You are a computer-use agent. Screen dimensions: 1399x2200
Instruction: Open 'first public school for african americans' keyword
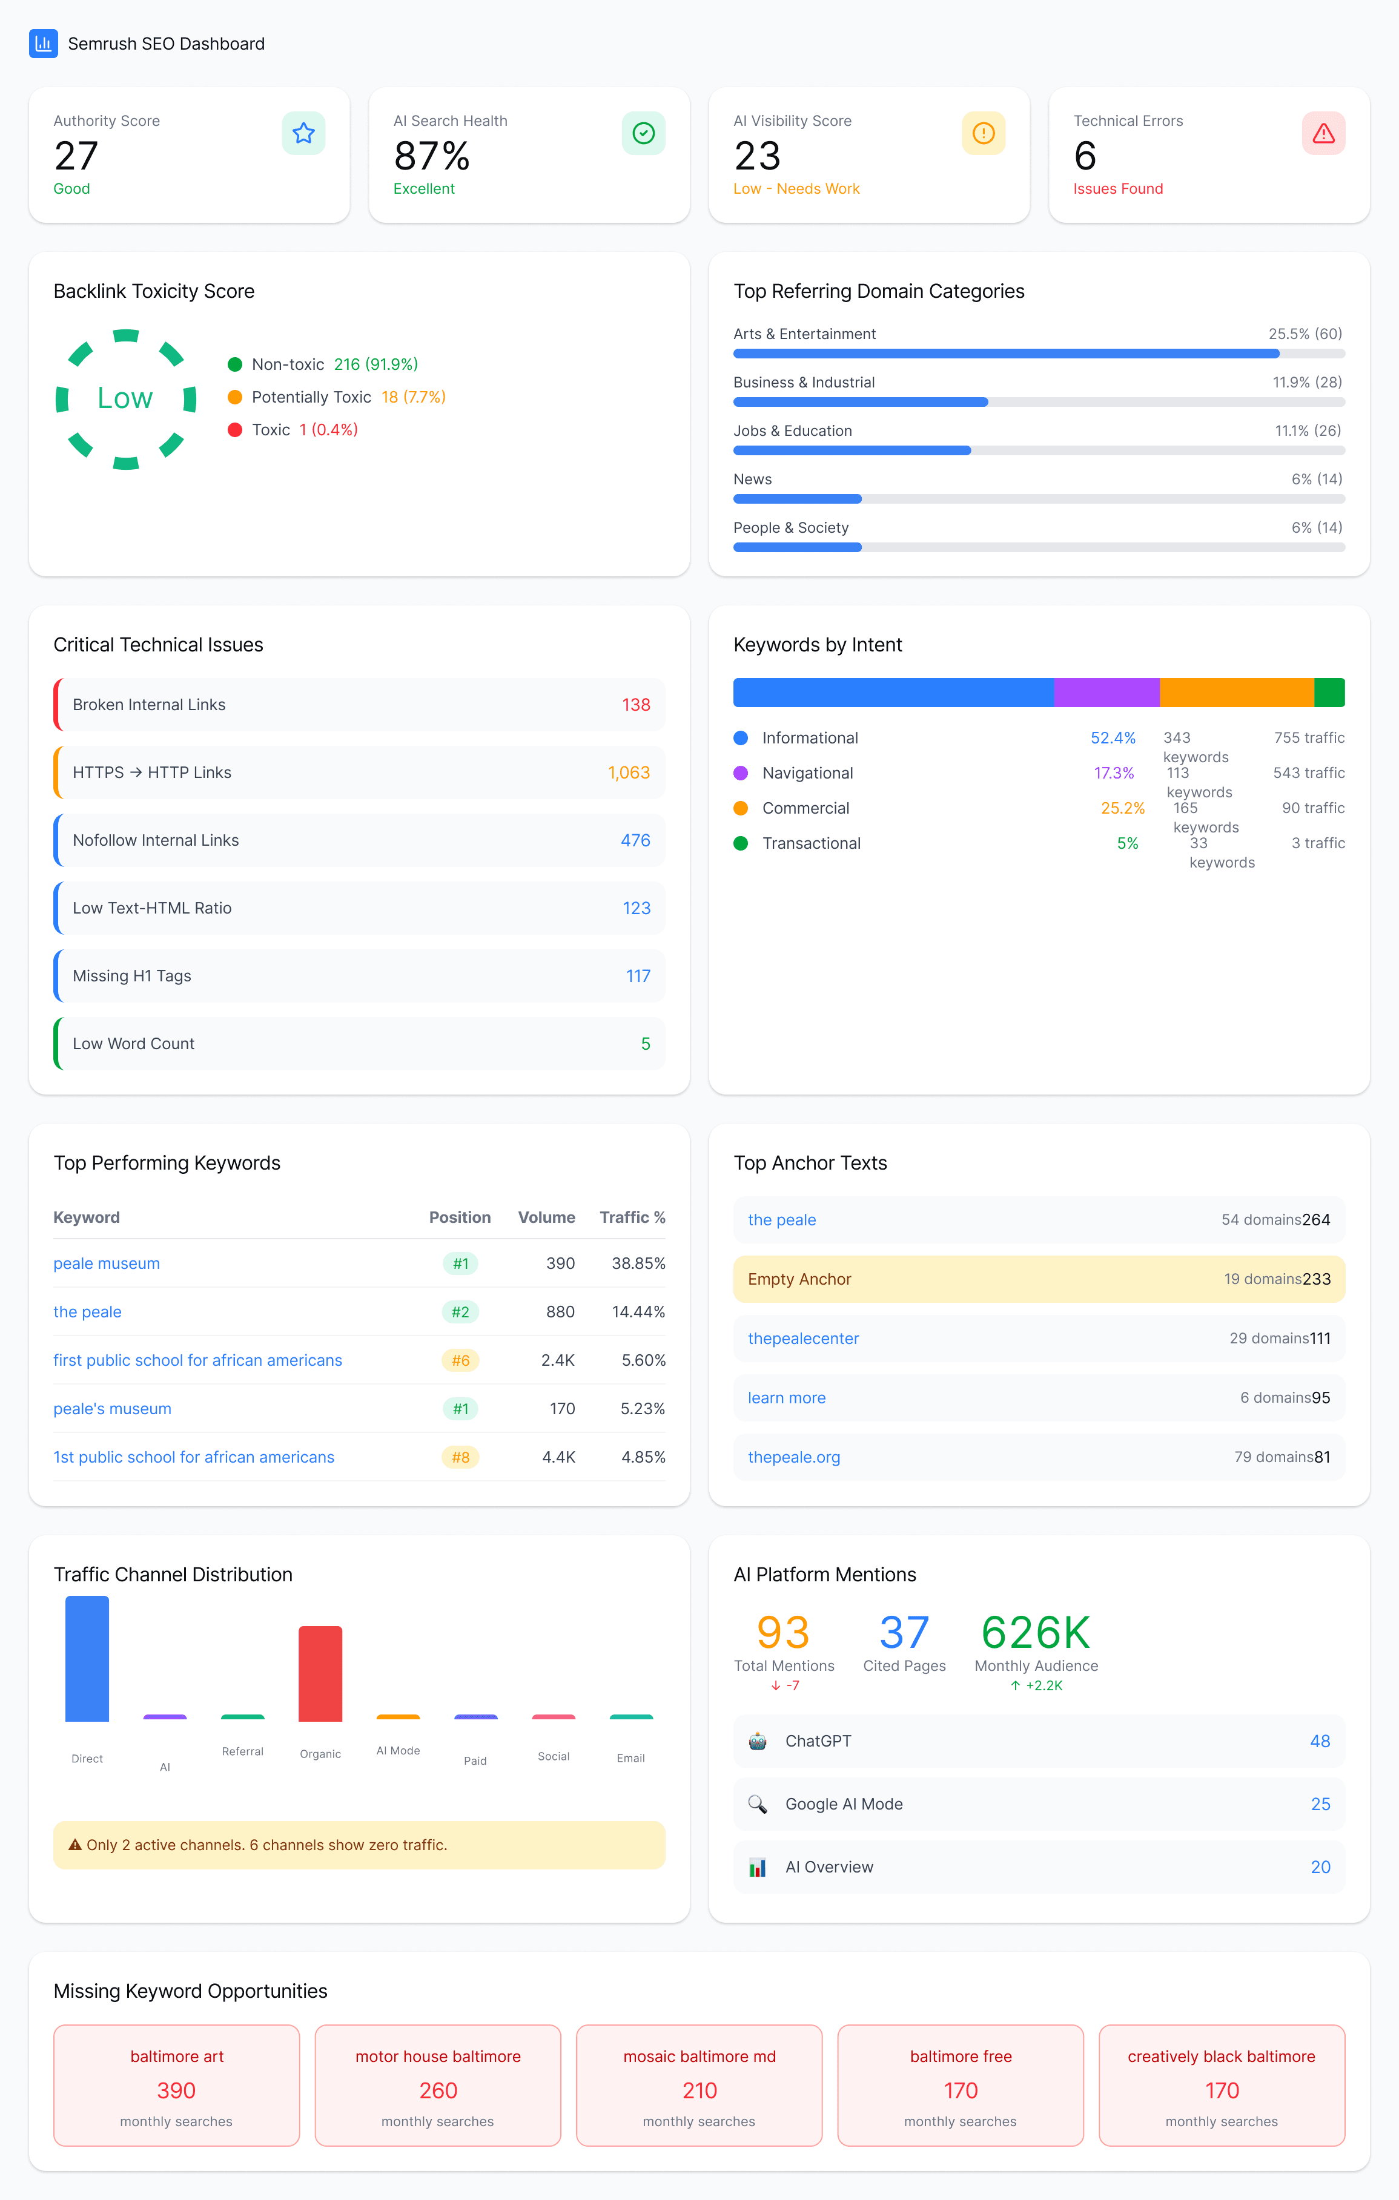click(x=197, y=1360)
